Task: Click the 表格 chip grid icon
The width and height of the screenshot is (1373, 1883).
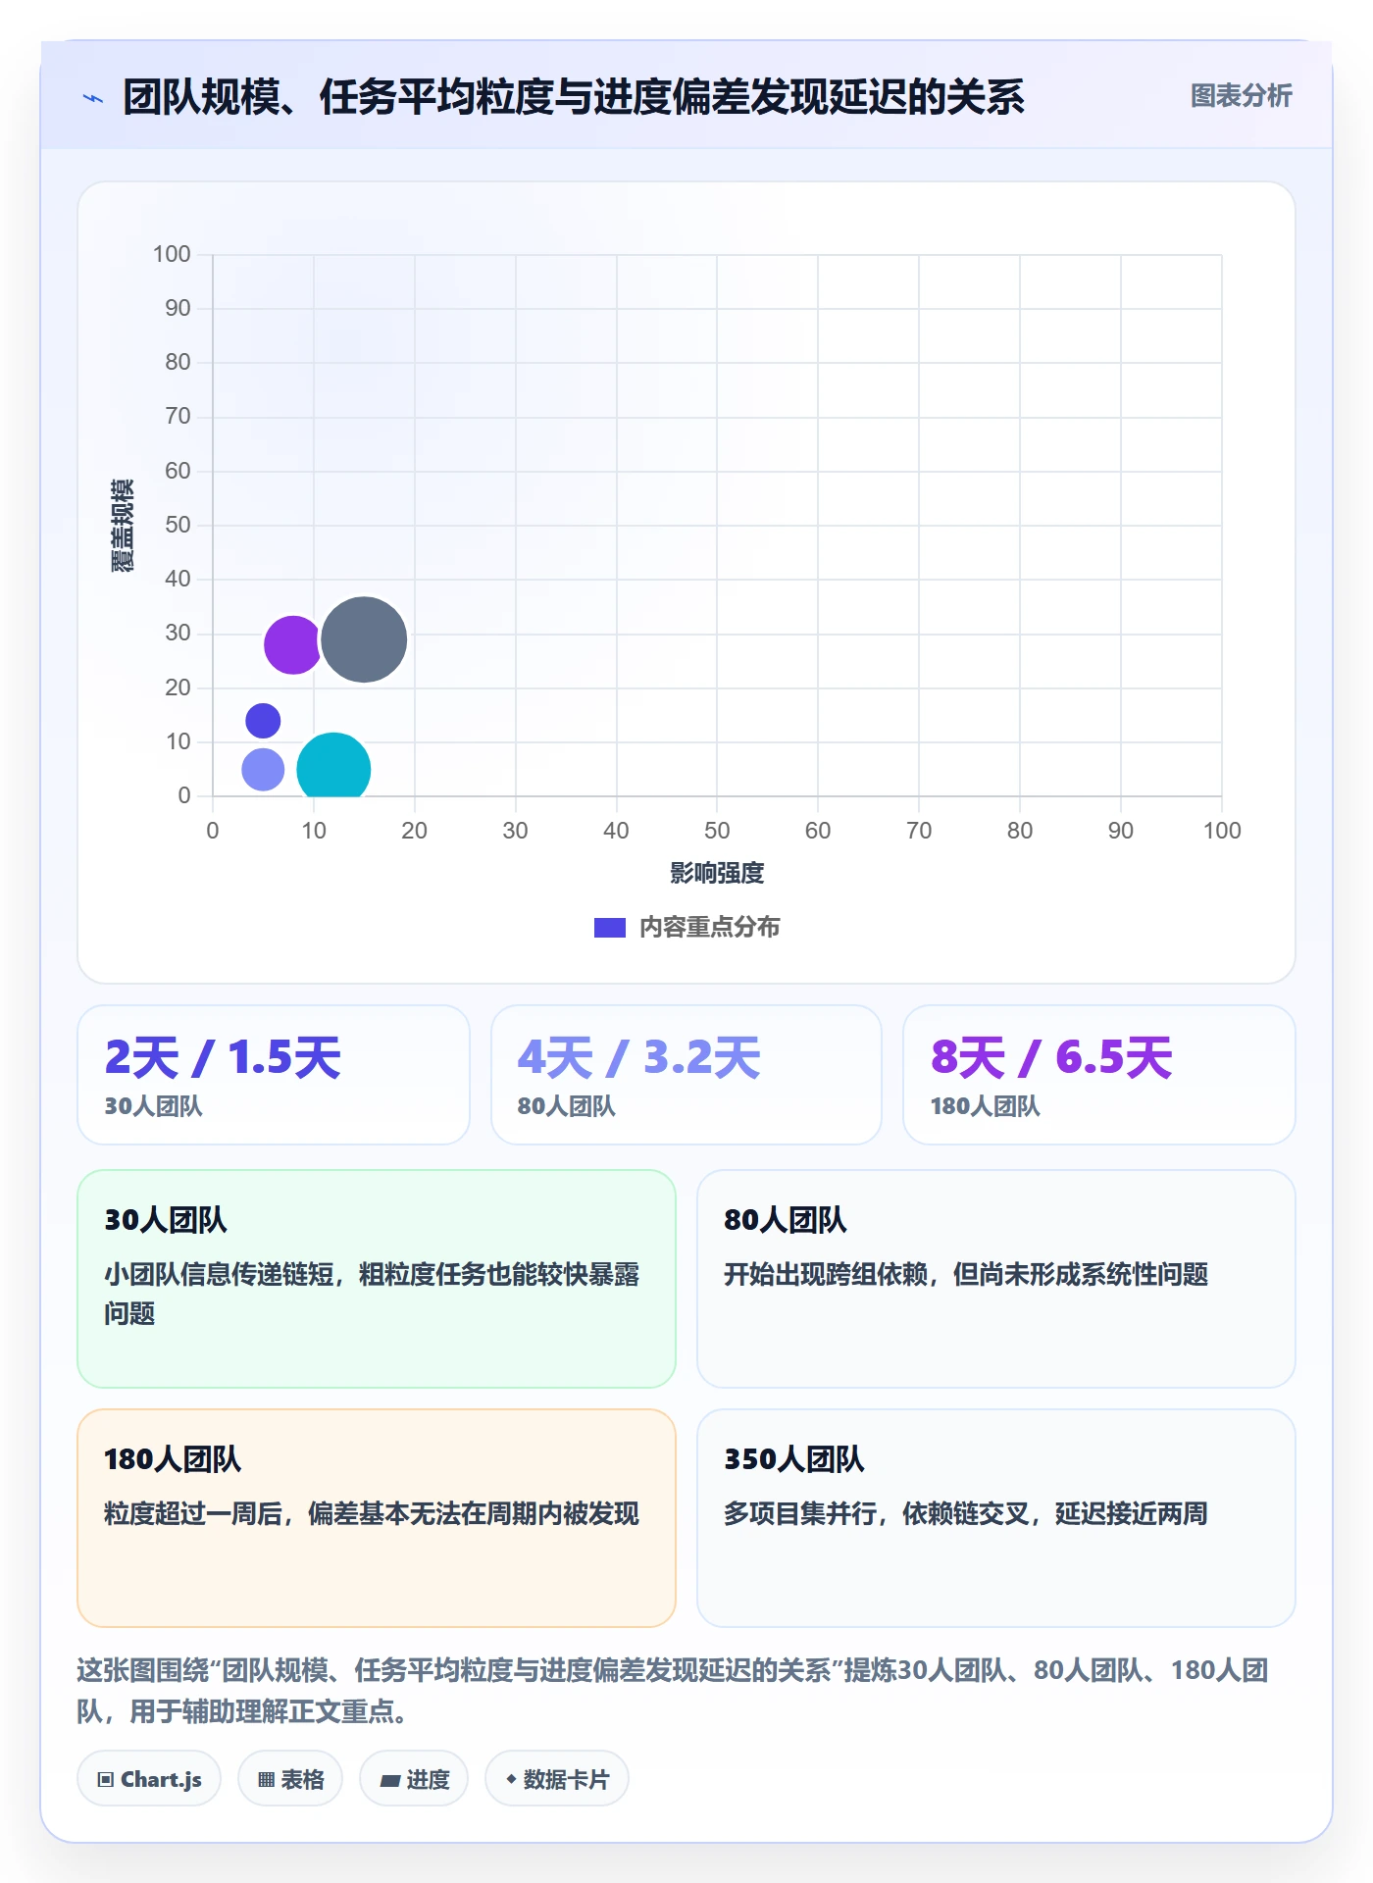Action: [267, 1780]
